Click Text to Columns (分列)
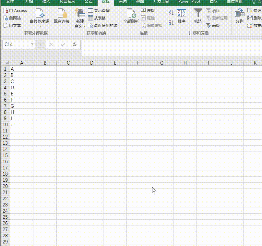 point(239,16)
